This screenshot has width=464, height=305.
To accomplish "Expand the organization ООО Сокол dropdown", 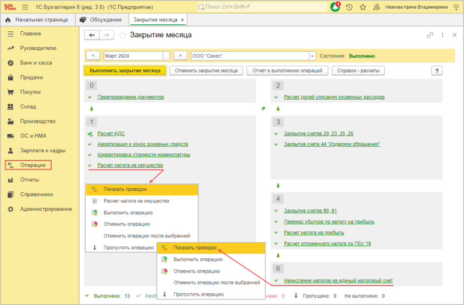I will pos(312,56).
